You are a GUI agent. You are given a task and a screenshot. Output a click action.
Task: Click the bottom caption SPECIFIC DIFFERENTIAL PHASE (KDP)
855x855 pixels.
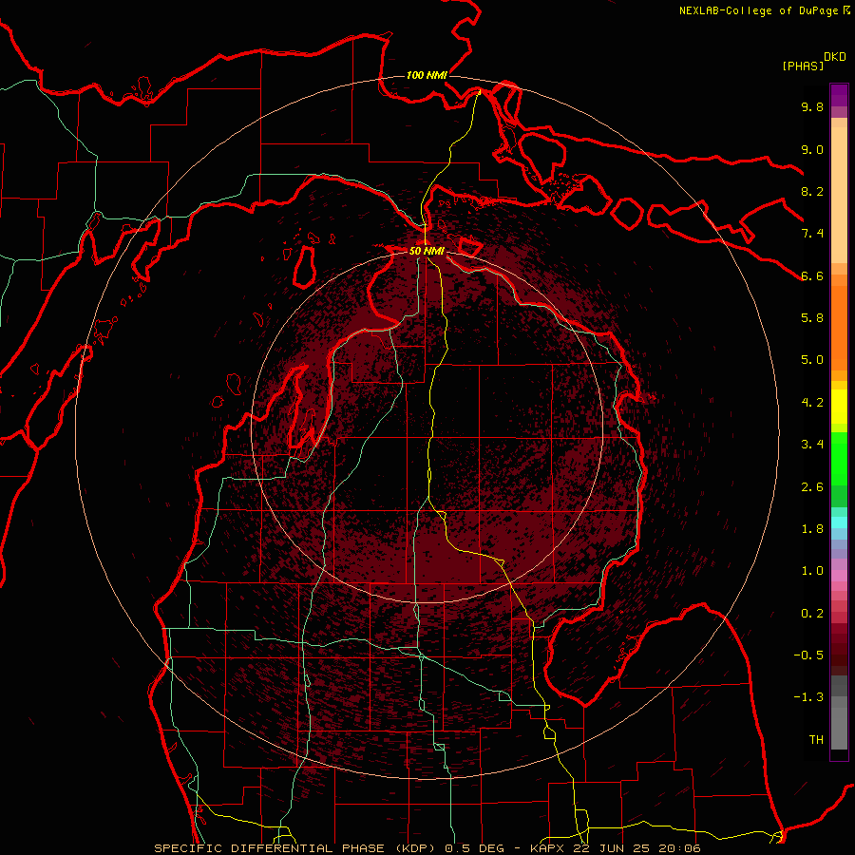tap(297, 848)
